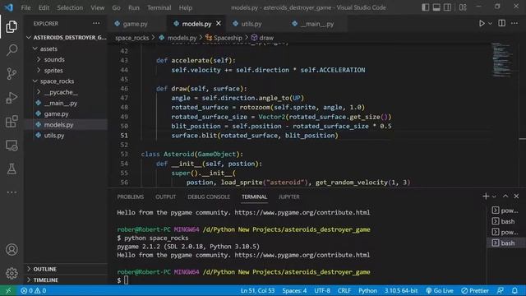Collapse the space_rocks folder
Viewport: 526px width, 296px height.
click(66, 81)
